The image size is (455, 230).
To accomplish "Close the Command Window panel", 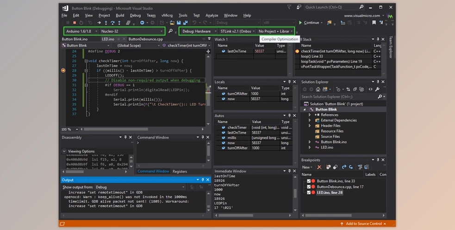I will pos(208,137).
